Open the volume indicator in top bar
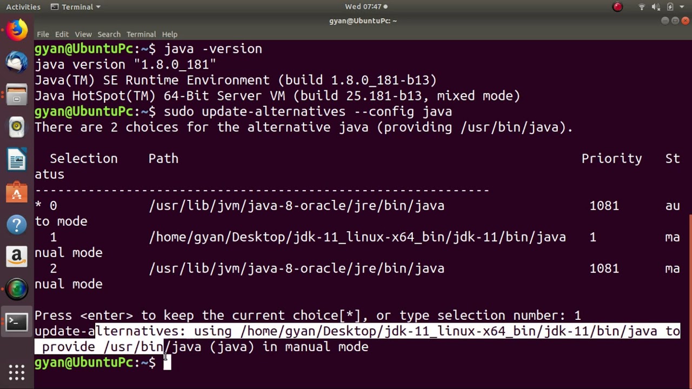This screenshot has height=389, width=692. click(656, 7)
